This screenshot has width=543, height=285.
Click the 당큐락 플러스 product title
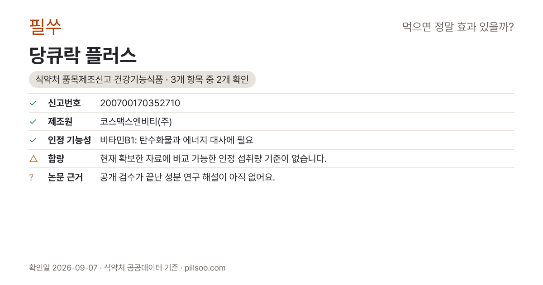pyautogui.click(x=83, y=55)
